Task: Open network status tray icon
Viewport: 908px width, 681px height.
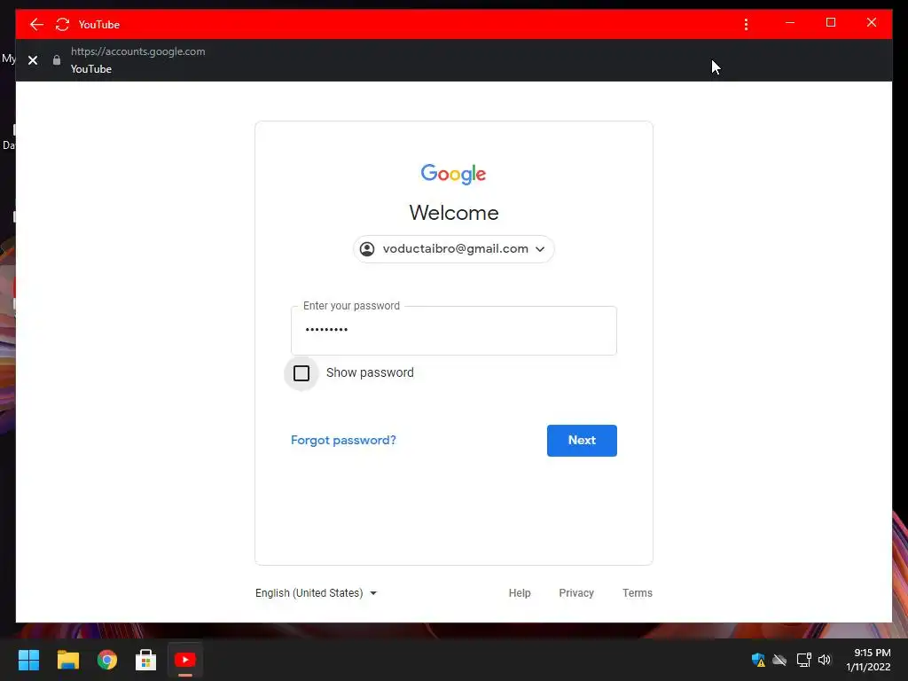Action: coord(803,660)
